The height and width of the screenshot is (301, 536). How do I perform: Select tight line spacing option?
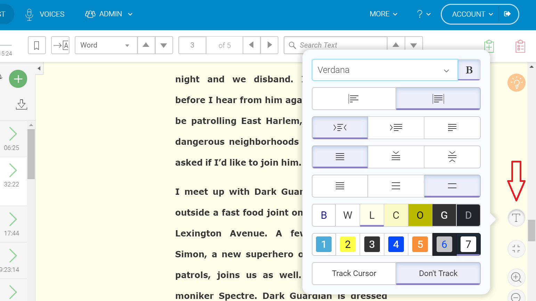340,186
